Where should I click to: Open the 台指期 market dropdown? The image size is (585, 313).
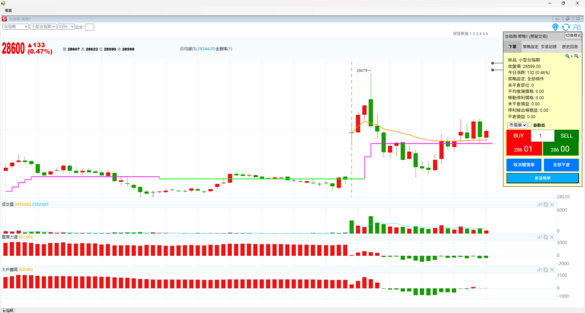coord(15,27)
